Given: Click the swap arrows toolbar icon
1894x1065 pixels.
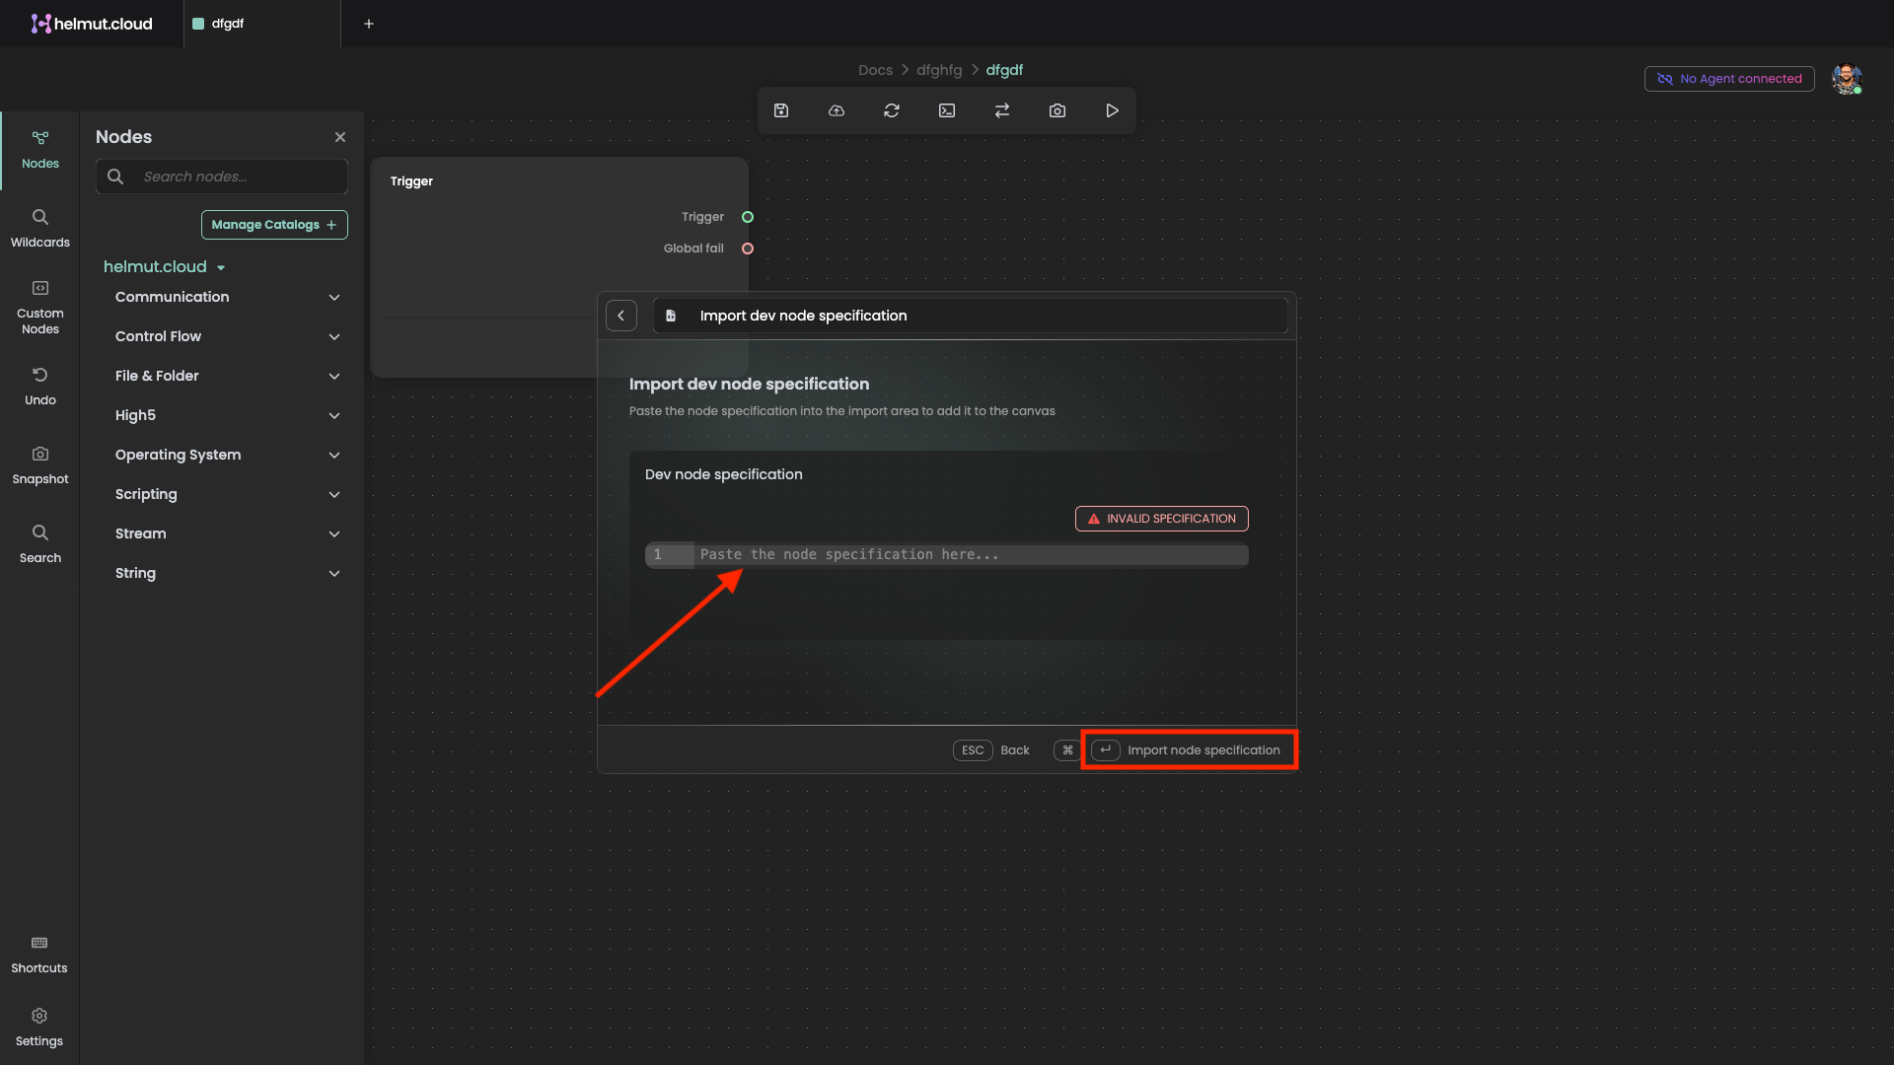Looking at the screenshot, I should click(1002, 110).
